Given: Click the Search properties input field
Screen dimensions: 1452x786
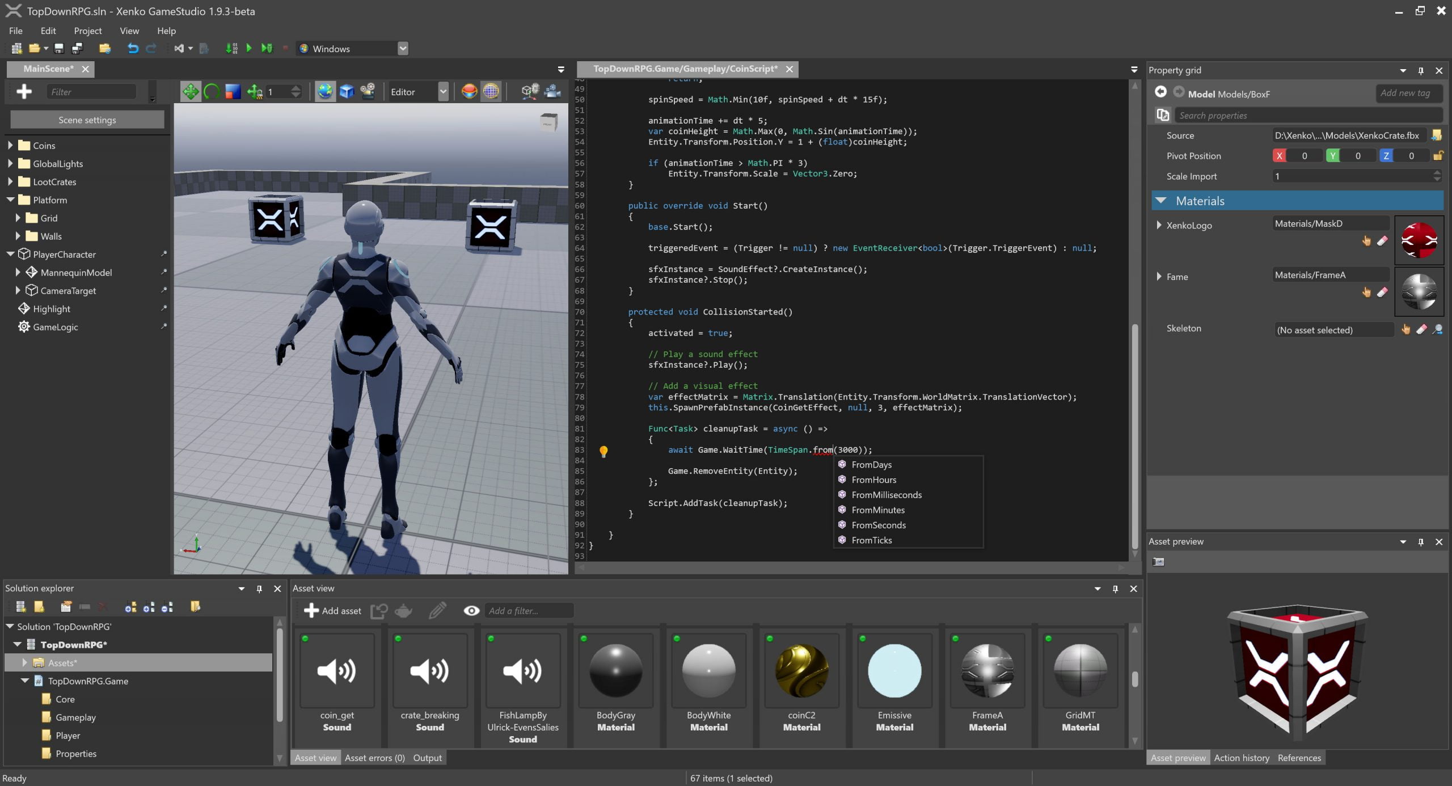Looking at the screenshot, I should [x=1305, y=115].
